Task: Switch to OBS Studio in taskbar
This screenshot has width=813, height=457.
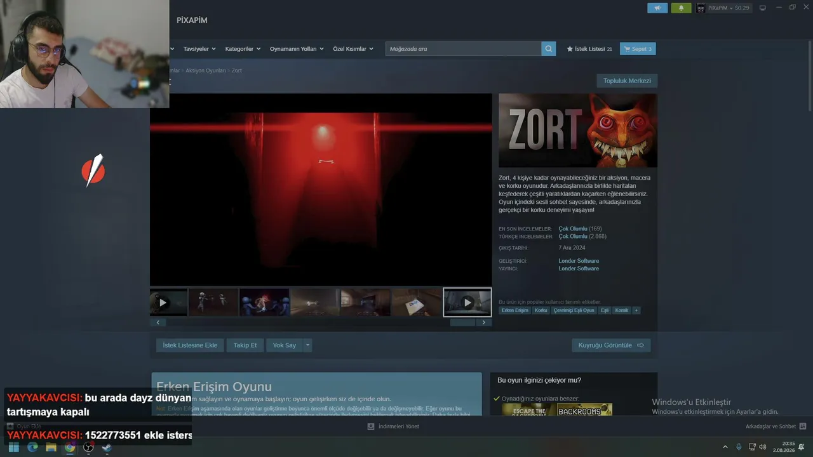Action: [88, 447]
